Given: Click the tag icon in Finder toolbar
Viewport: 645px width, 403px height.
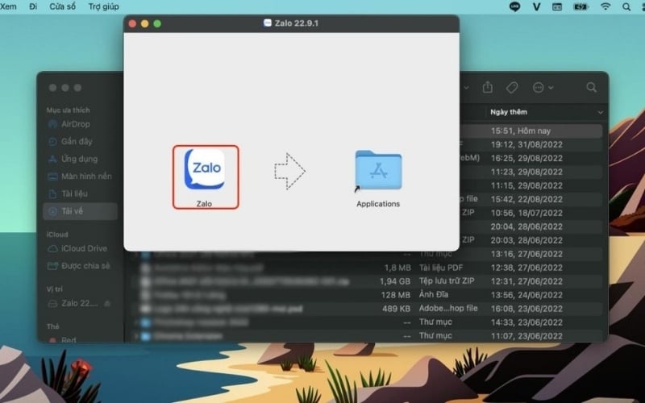Looking at the screenshot, I should 512,87.
